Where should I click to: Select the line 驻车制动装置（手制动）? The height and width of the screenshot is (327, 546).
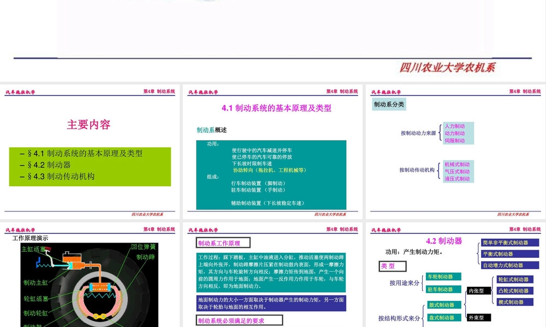pyautogui.click(x=259, y=190)
